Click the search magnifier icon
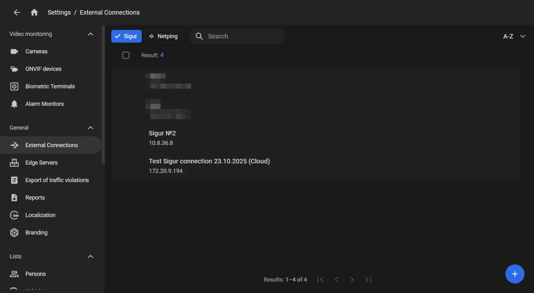The width and height of the screenshot is (534, 293). click(x=199, y=36)
